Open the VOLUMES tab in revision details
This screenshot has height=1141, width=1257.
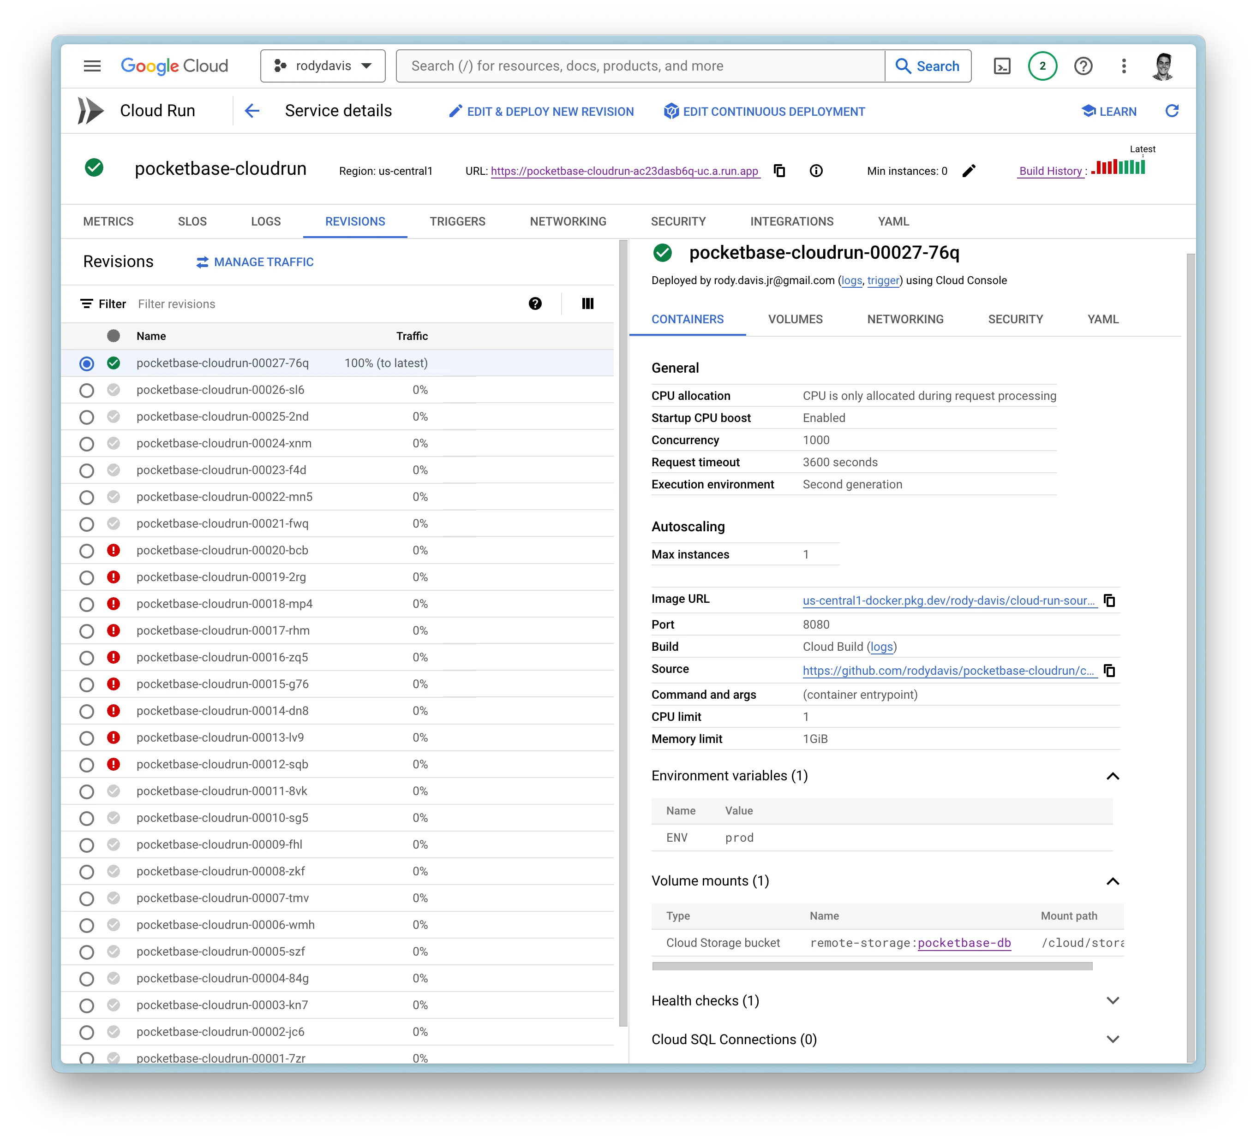[795, 319]
